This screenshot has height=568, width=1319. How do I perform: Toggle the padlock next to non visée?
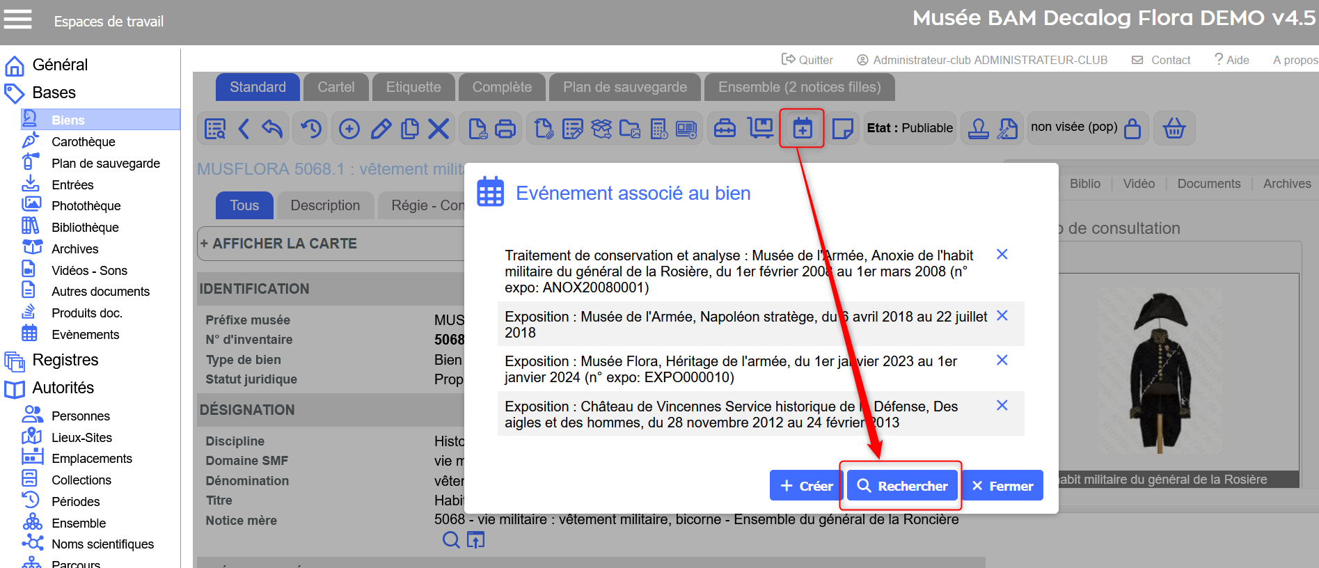click(1132, 129)
